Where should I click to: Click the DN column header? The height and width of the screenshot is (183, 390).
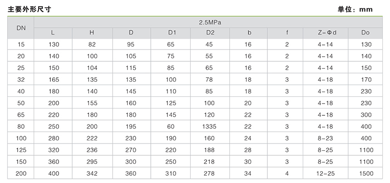21,28
